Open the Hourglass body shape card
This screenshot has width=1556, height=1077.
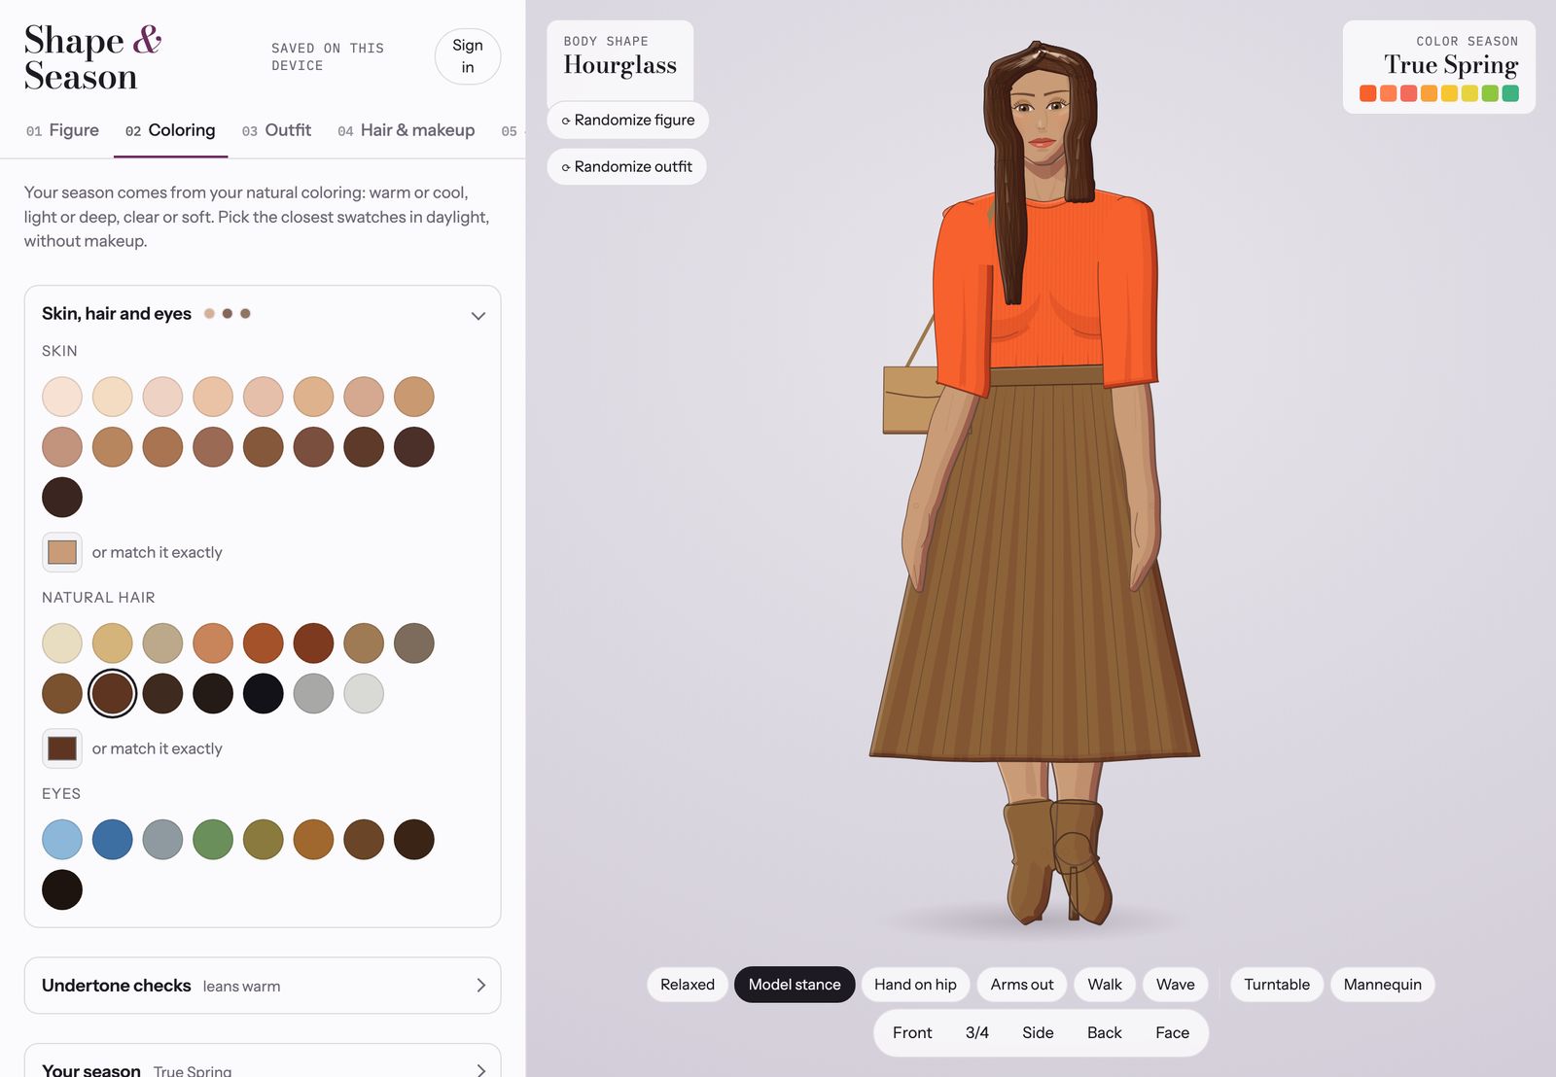[x=620, y=60]
